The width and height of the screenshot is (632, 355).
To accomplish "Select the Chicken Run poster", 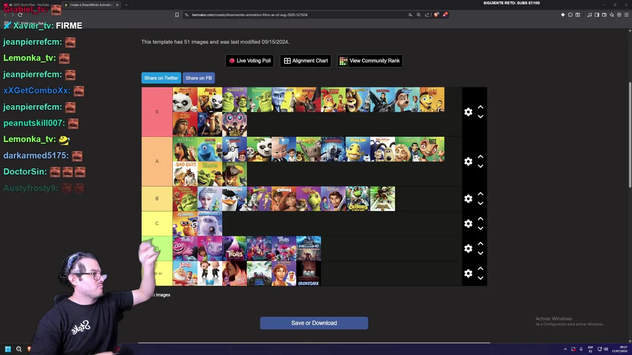I will pyautogui.click(x=333, y=100).
